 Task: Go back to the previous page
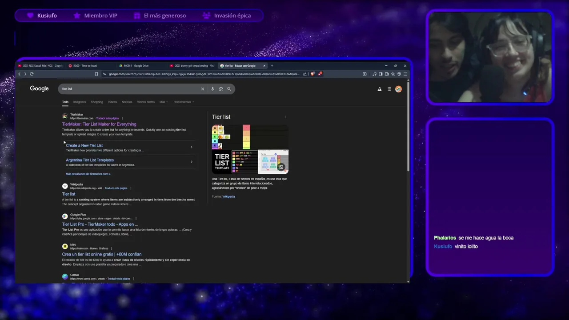pos(19,74)
